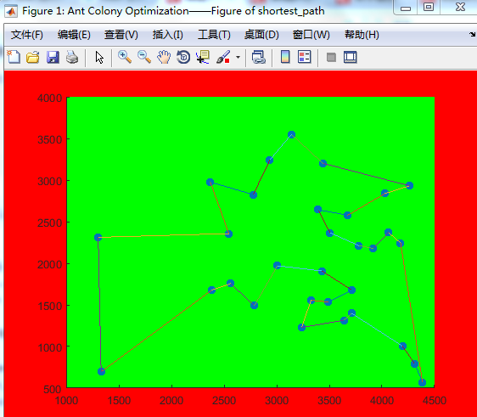Open the 工具(T) menu

pyautogui.click(x=215, y=35)
